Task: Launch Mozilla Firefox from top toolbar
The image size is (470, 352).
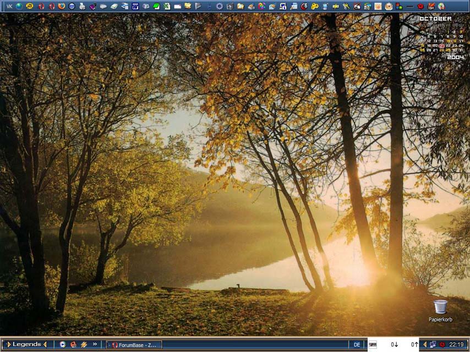Action: (62, 6)
